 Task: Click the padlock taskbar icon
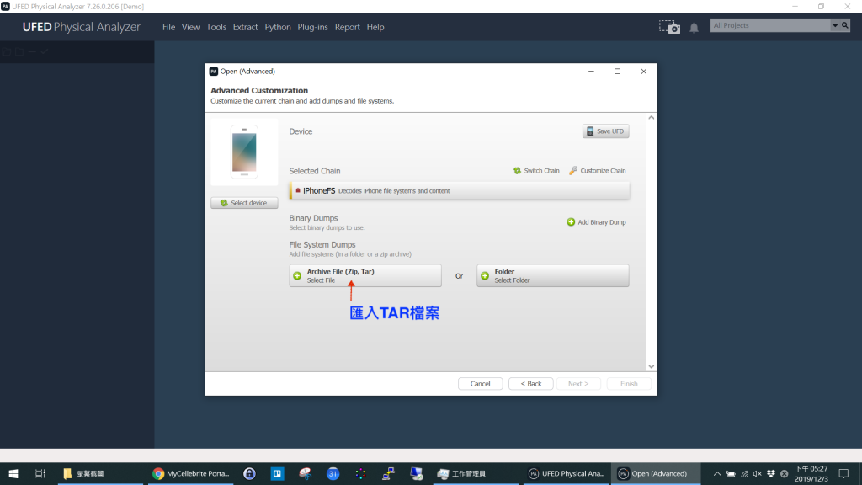(x=249, y=473)
